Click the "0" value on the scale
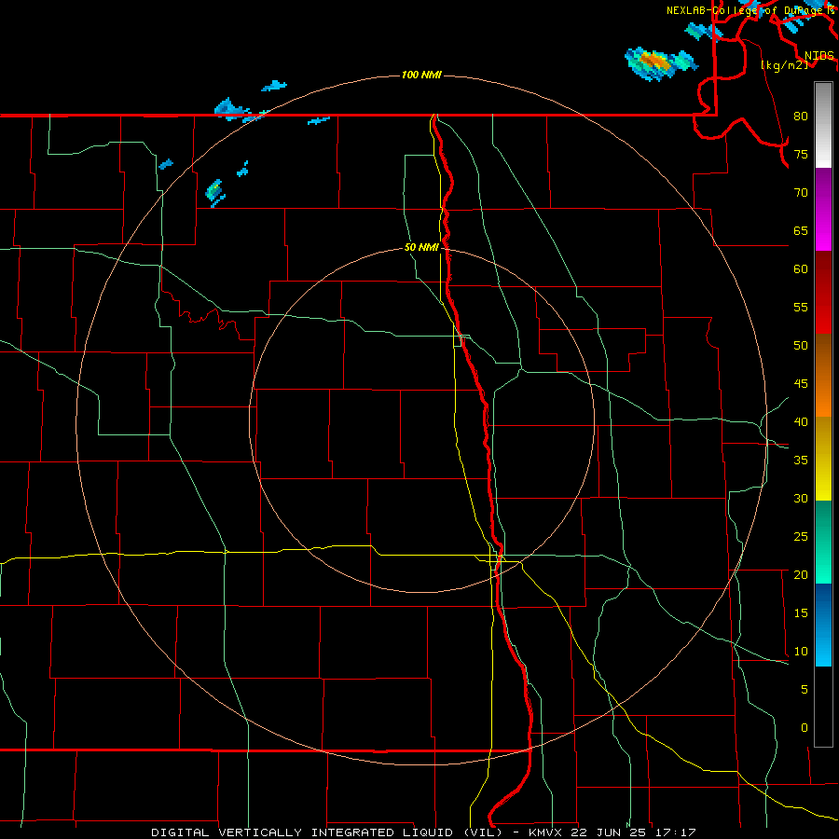839x839 pixels. [805, 728]
